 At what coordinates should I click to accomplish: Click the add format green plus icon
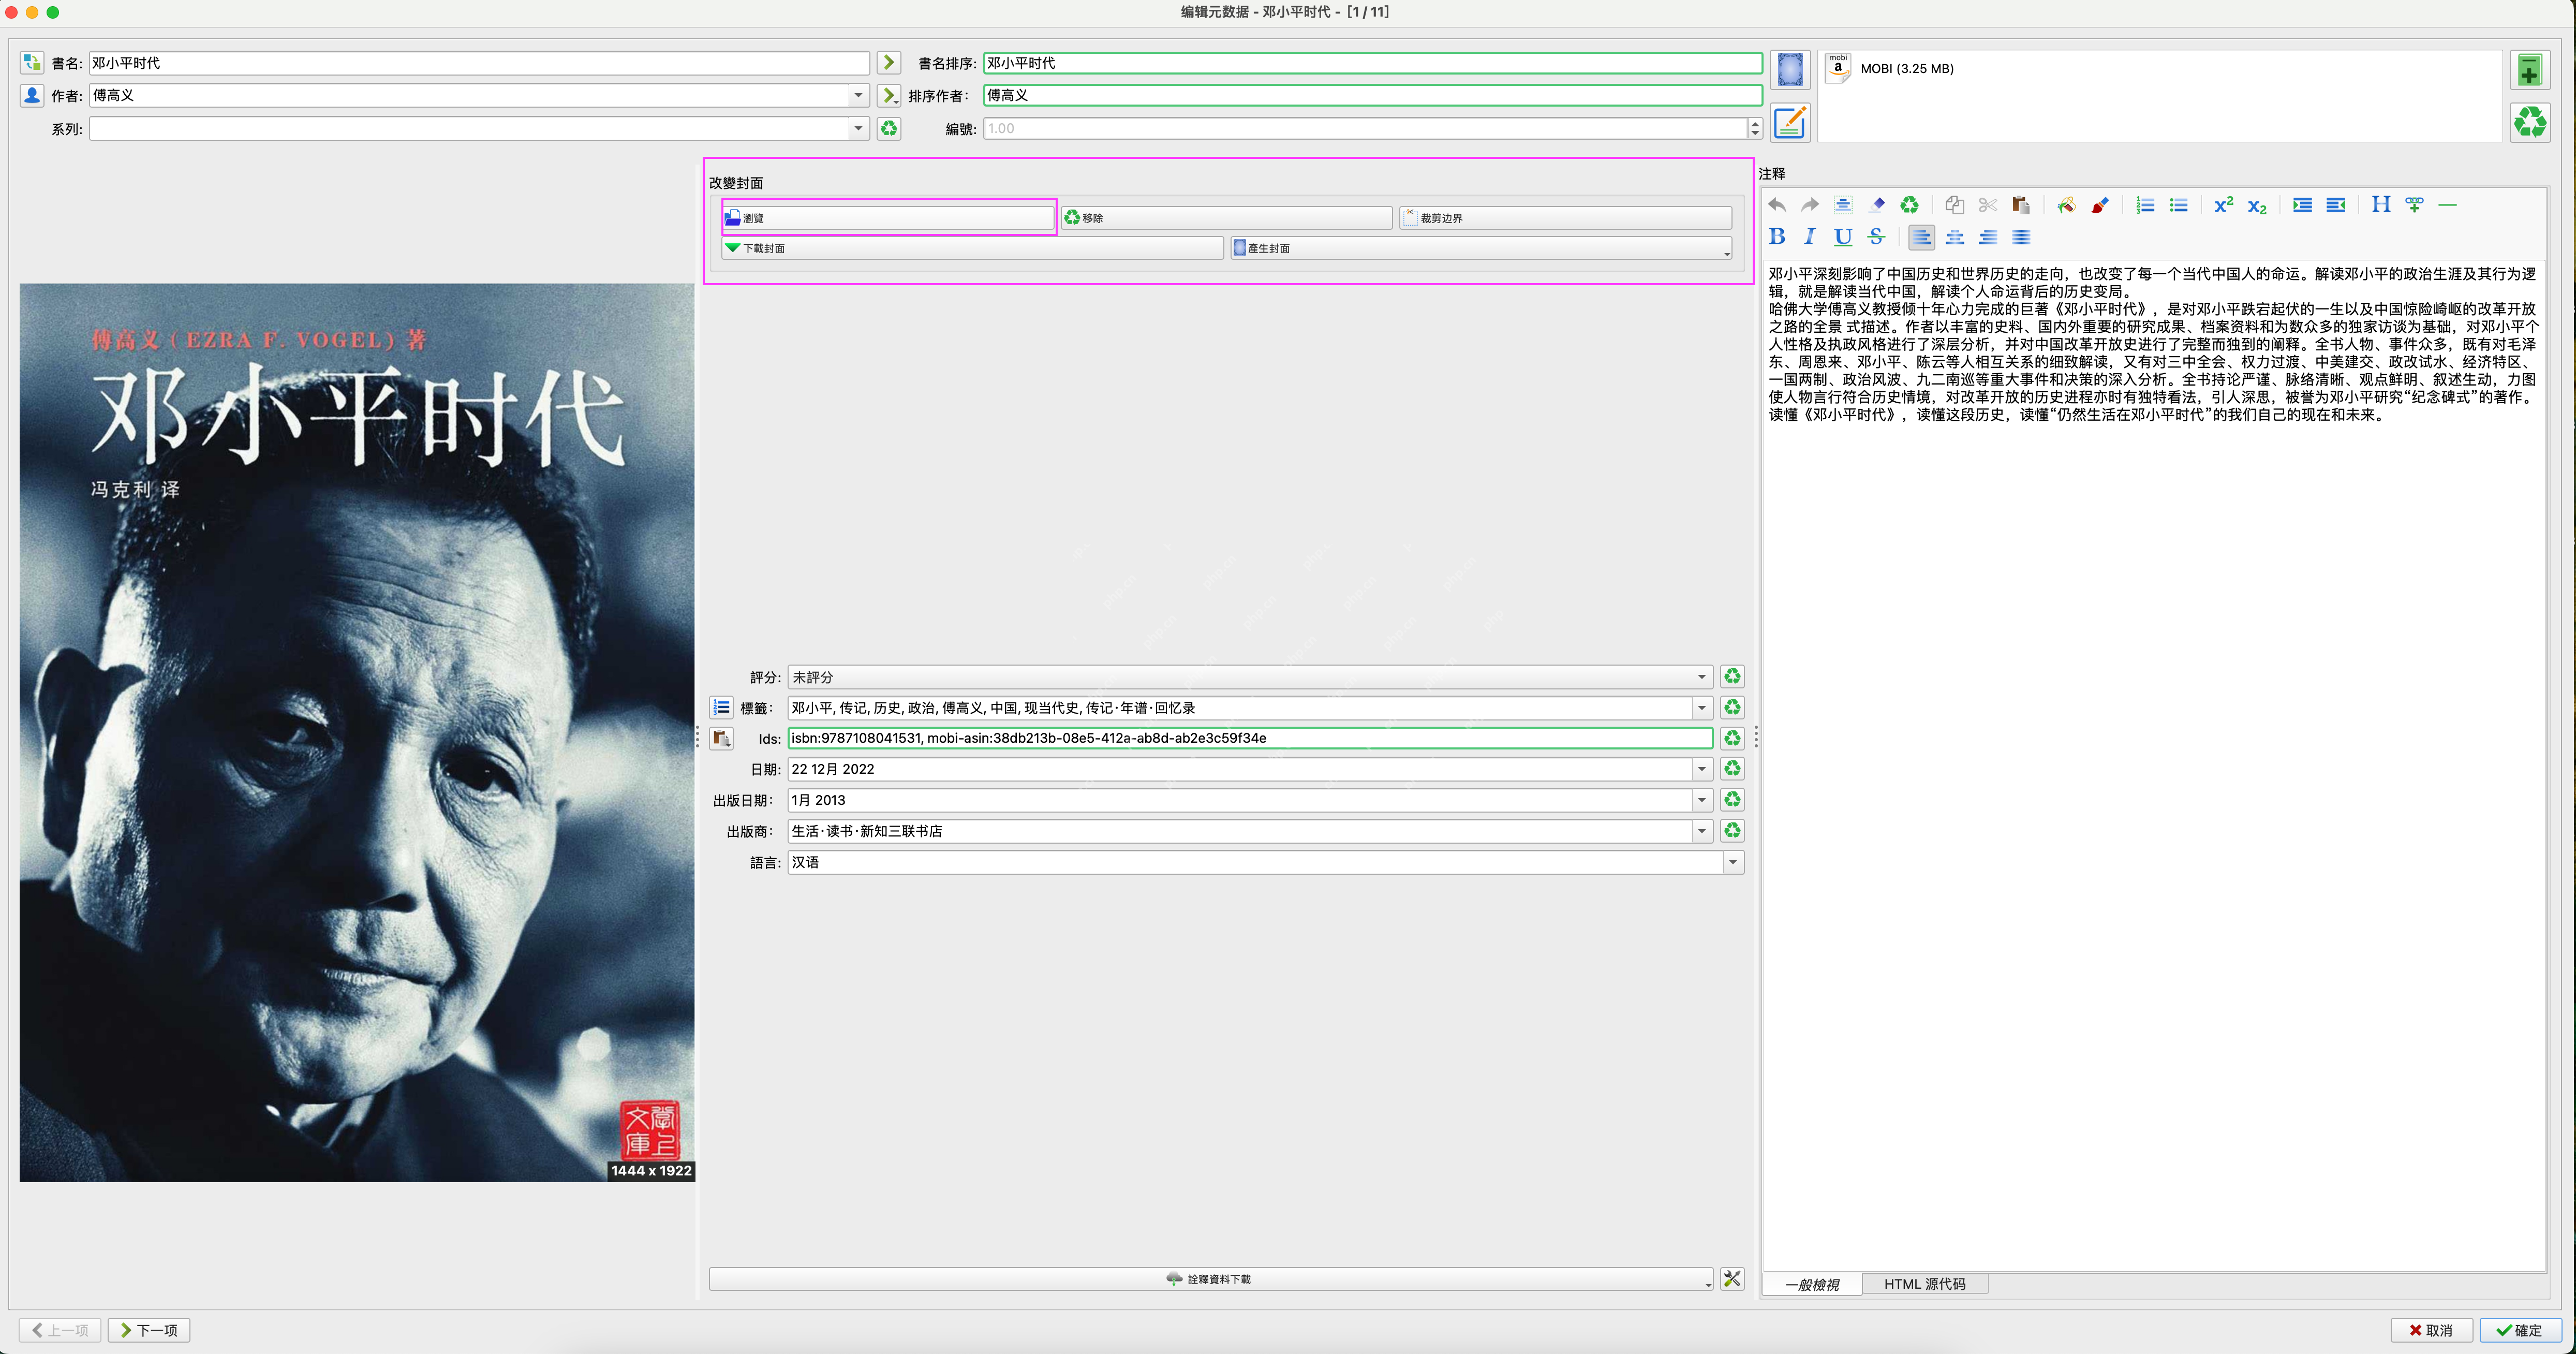[2529, 70]
